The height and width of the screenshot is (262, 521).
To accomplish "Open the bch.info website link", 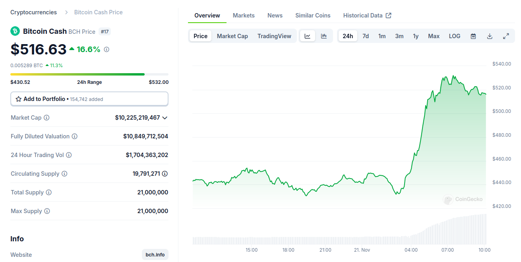I will pyautogui.click(x=155, y=254).
